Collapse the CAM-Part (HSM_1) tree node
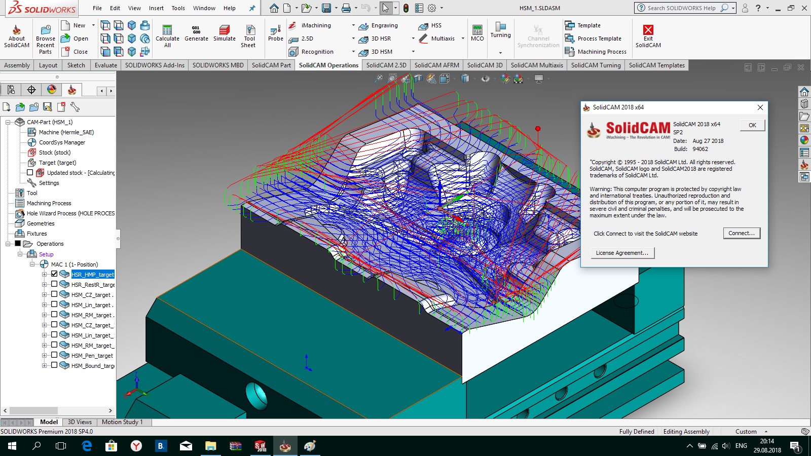The image size is (811, 456). tap(8, 122)
